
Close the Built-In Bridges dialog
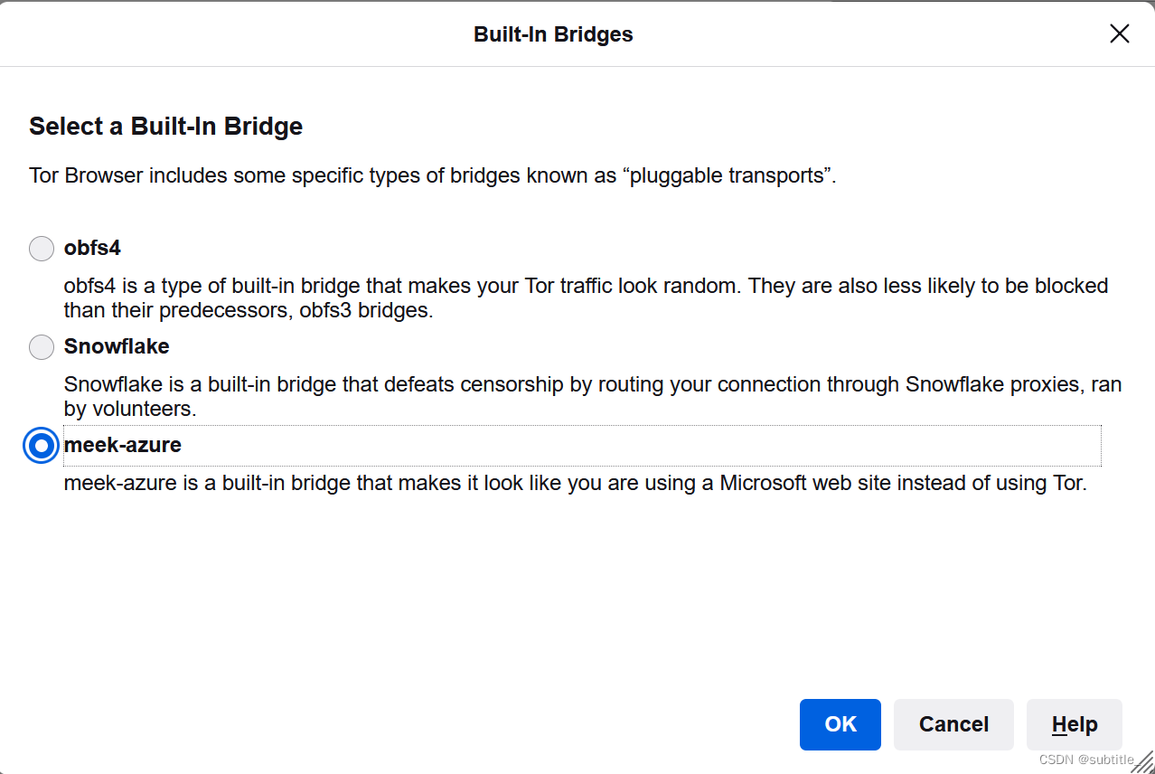click(1119, 34)
